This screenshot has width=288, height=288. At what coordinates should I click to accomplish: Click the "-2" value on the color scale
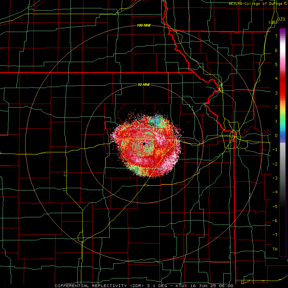(x=275, y=164)
